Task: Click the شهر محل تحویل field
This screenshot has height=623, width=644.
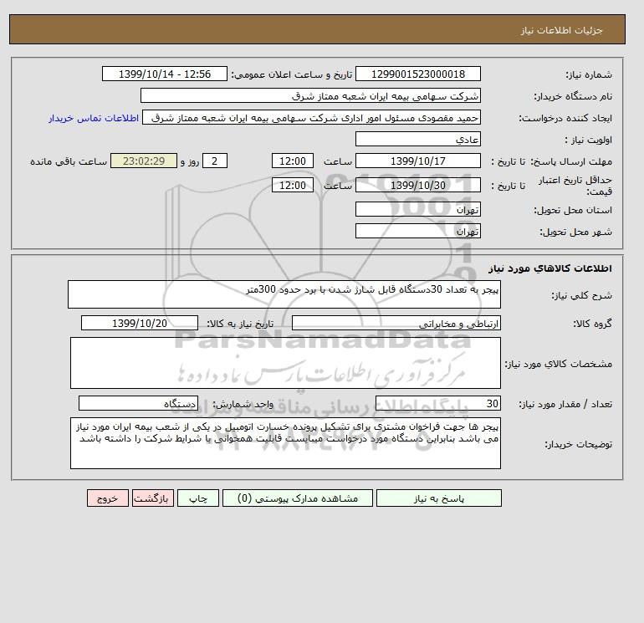Action: [x=417, y=231]
